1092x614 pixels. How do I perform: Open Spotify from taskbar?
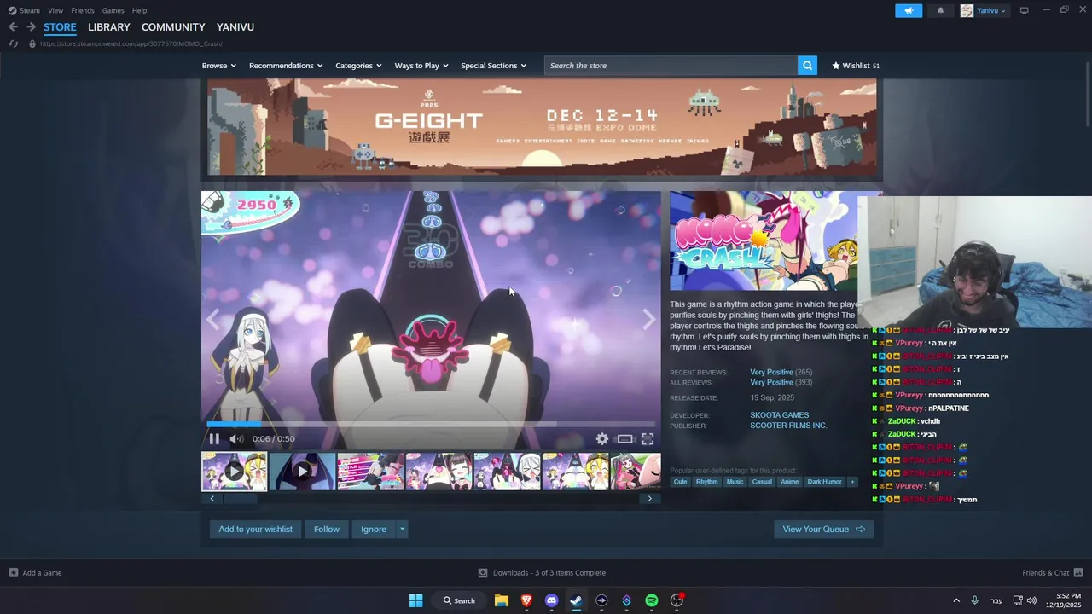652,600
